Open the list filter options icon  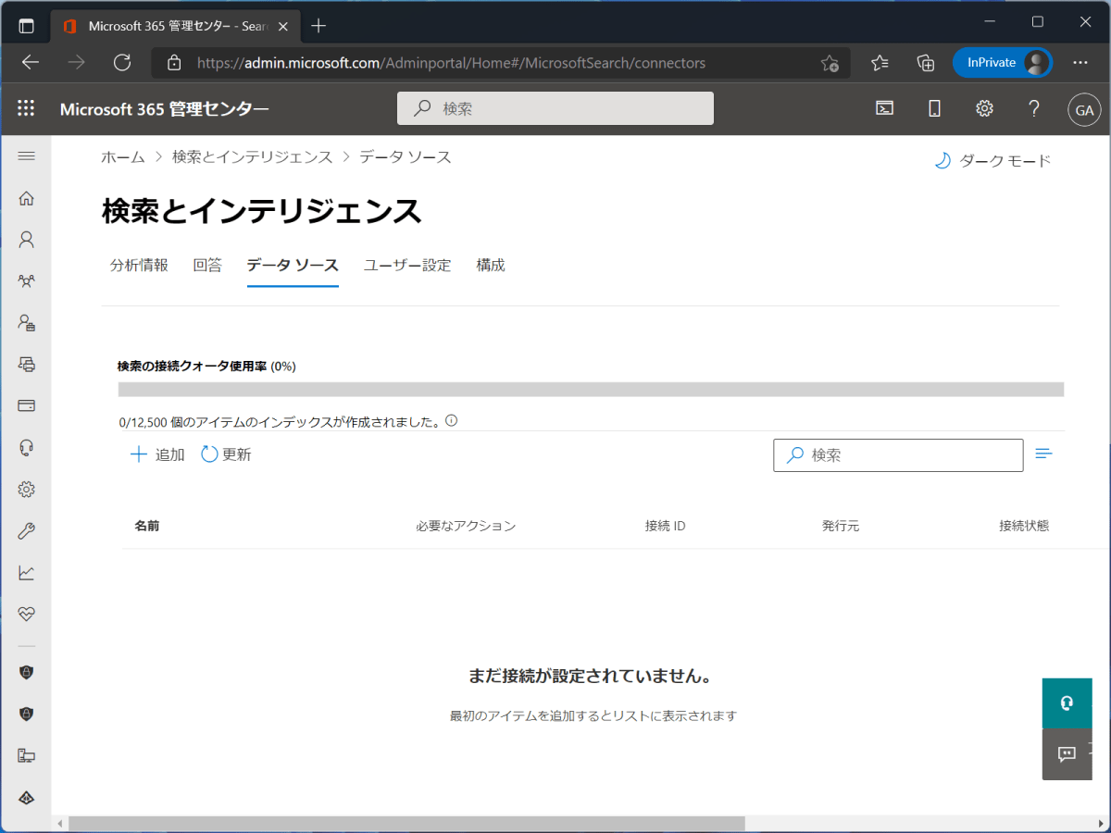click(x=1044, y=454)
